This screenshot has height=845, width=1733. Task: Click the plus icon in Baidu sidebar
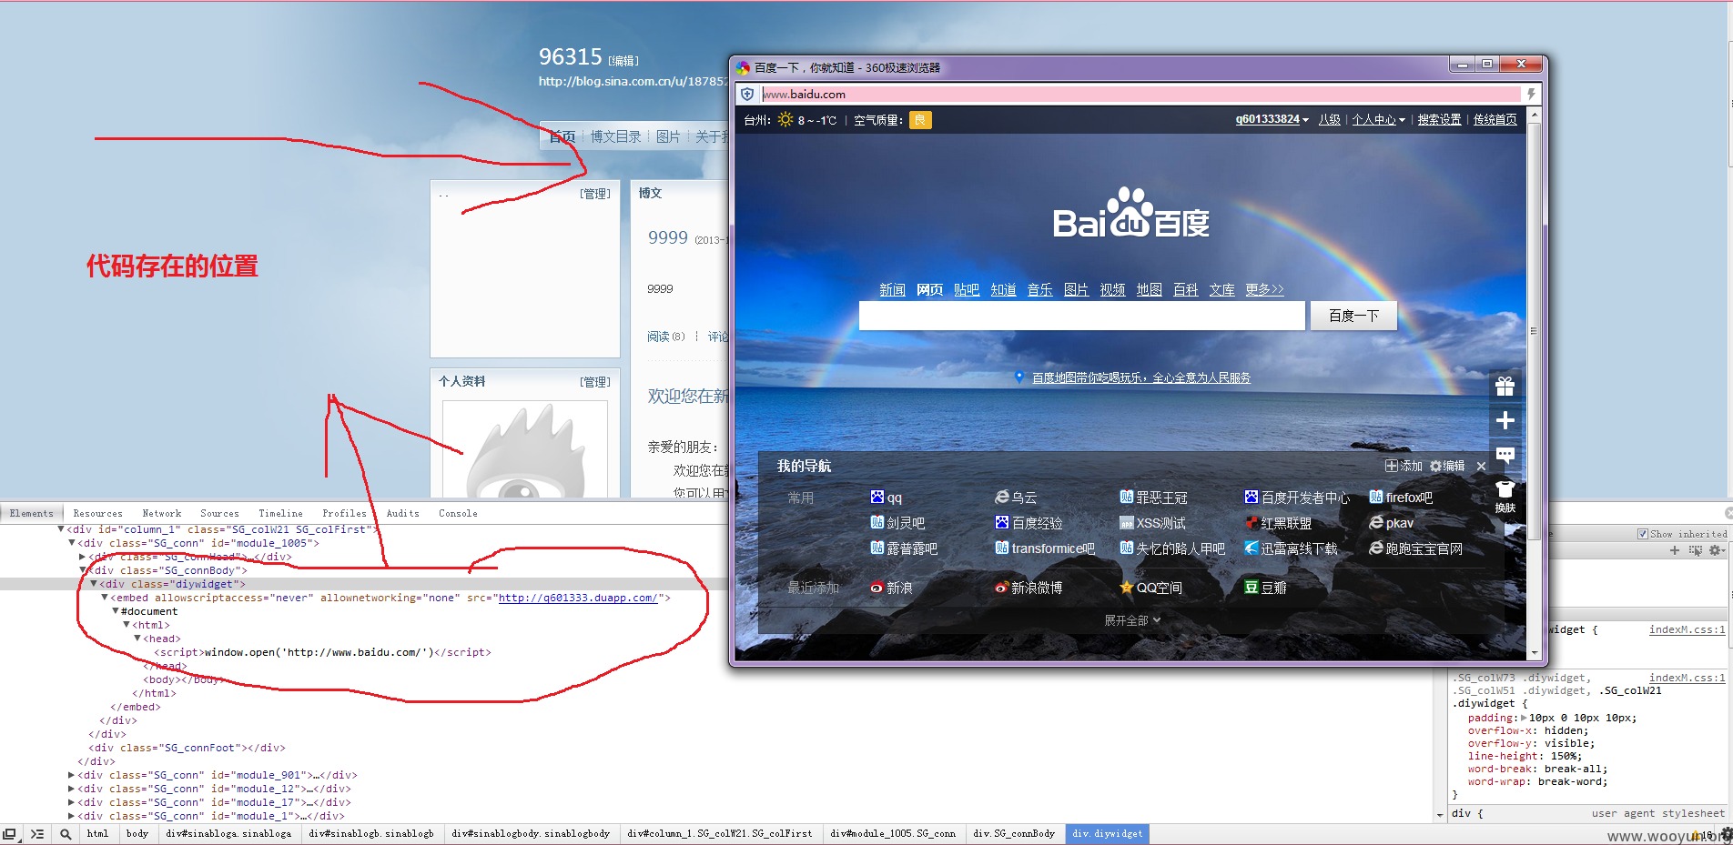click(1505, 420)
